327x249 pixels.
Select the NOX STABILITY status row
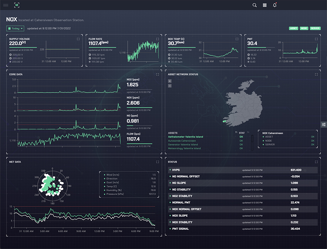pyautogui.click(x=243, y=222)
